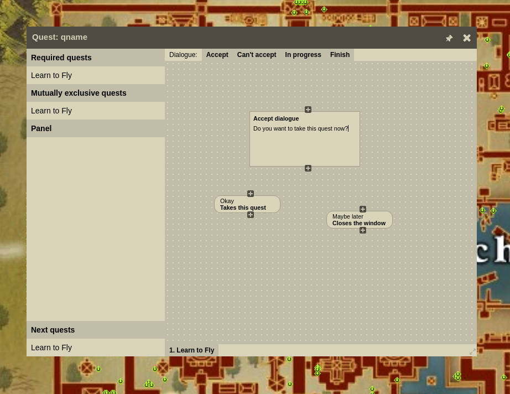Click the resize handle in dialogue canvas corner
510x394 pixels.
point(472,352)
